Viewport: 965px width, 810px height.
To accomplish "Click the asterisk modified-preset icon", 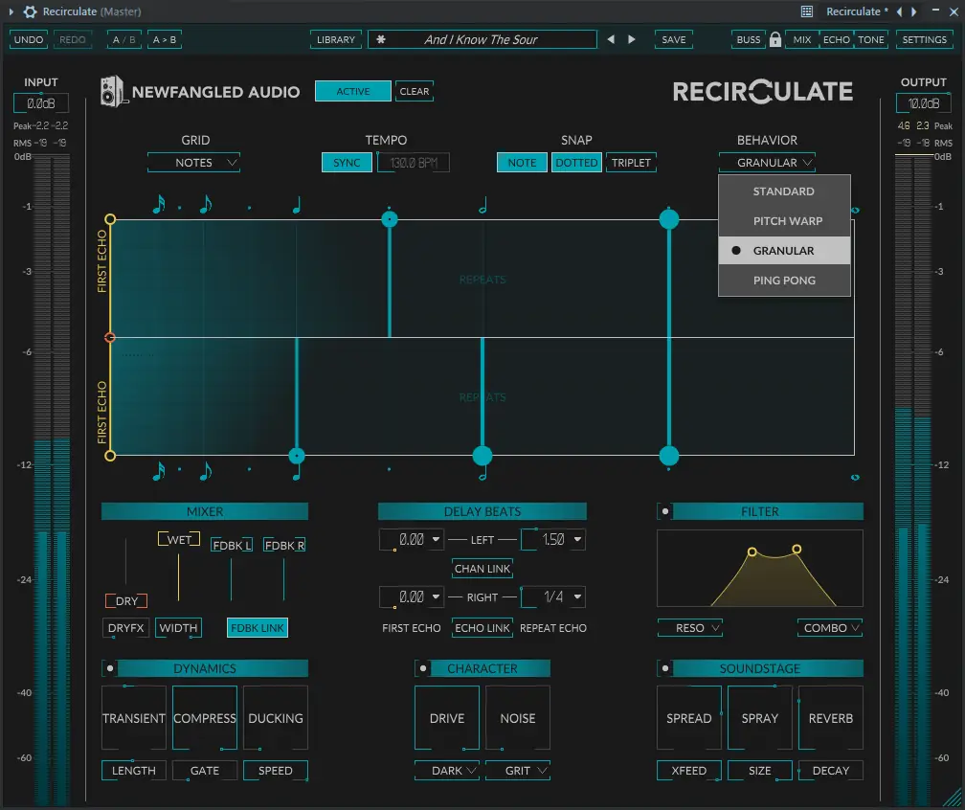I will 381,39.
